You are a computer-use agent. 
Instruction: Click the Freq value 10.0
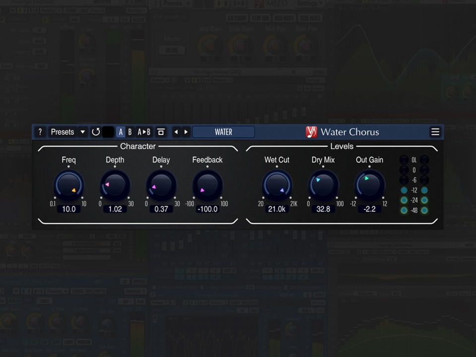click(x=69, y=209)
